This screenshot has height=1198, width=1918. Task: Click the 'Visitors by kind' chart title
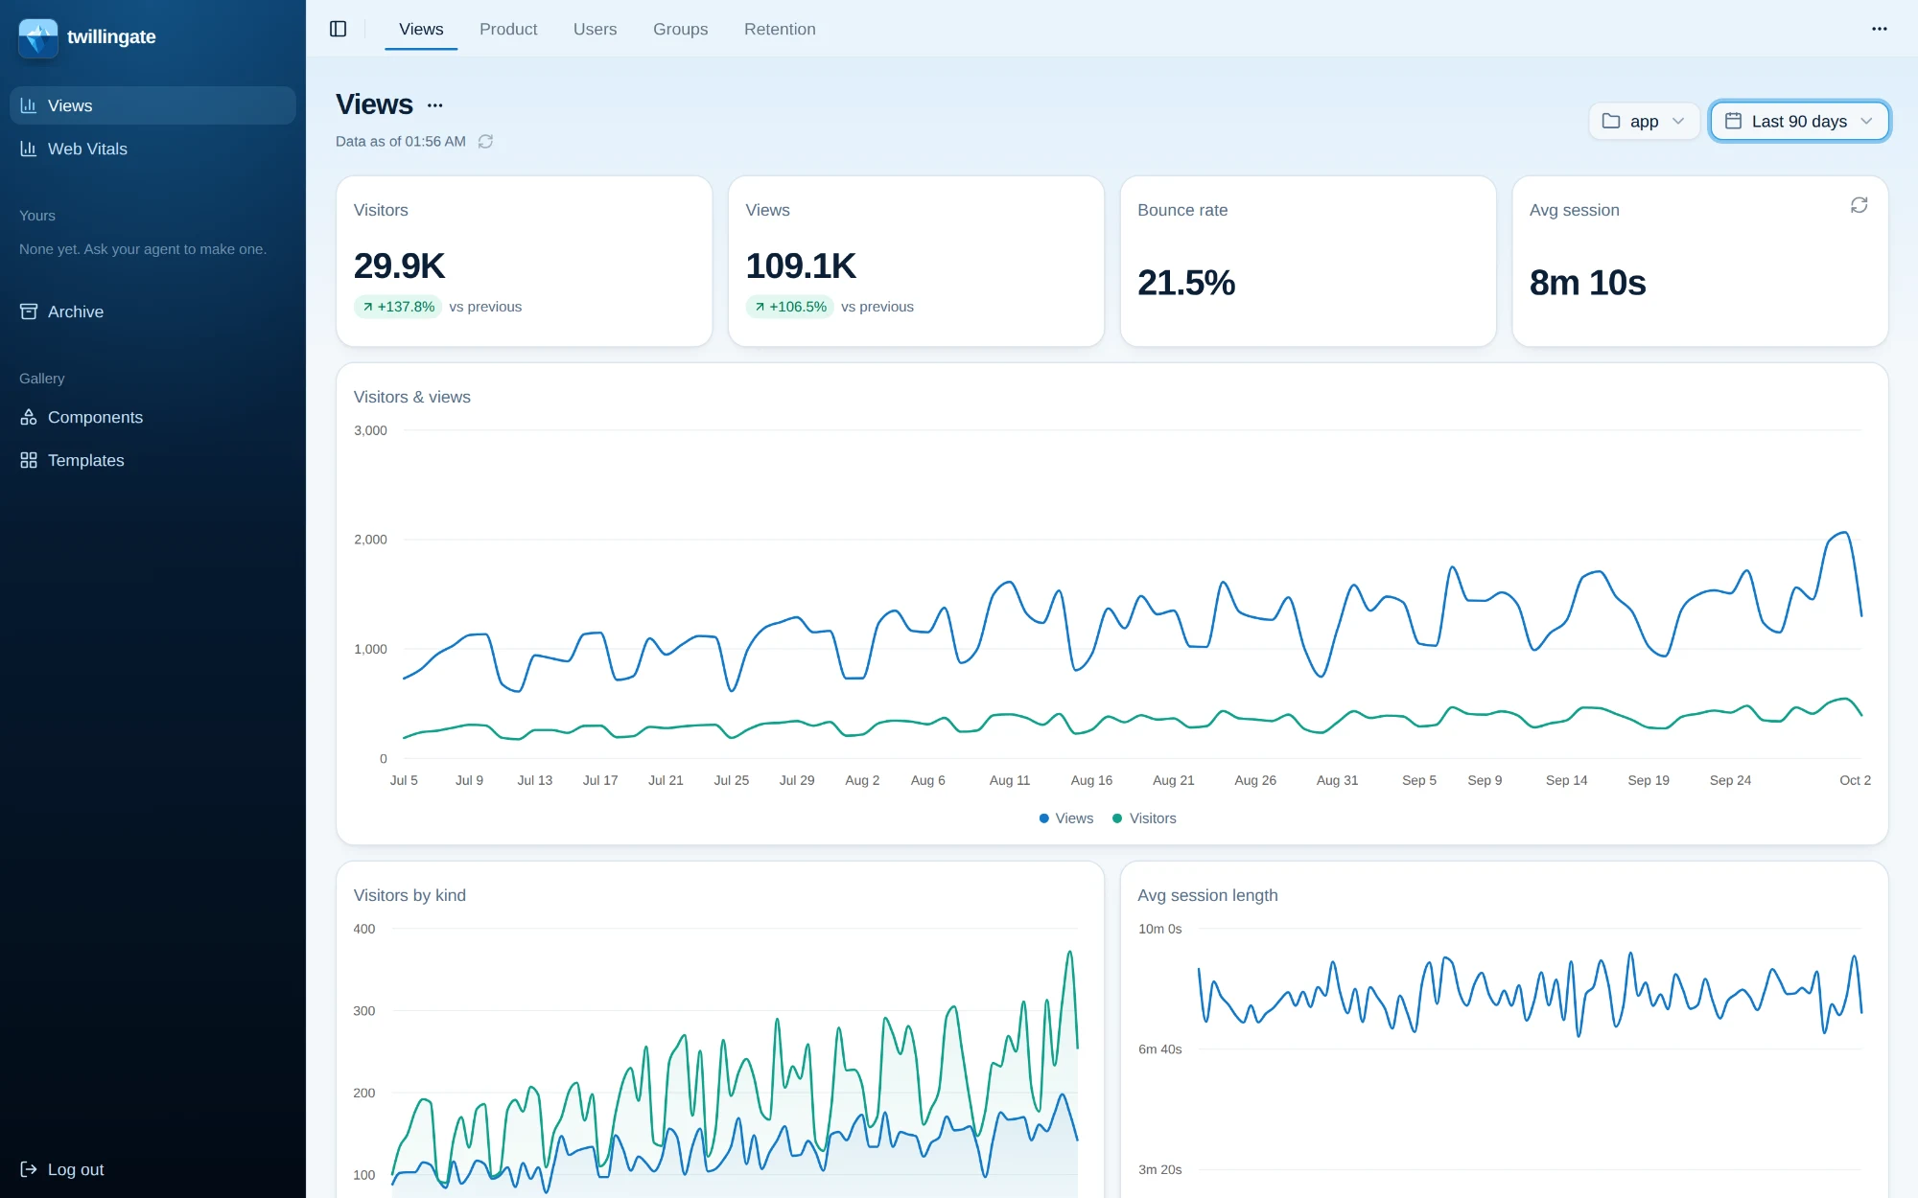409,895
